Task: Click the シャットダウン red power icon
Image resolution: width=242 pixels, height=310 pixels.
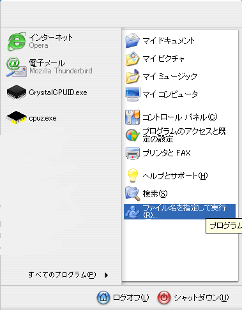Action: tap(164, 297)
